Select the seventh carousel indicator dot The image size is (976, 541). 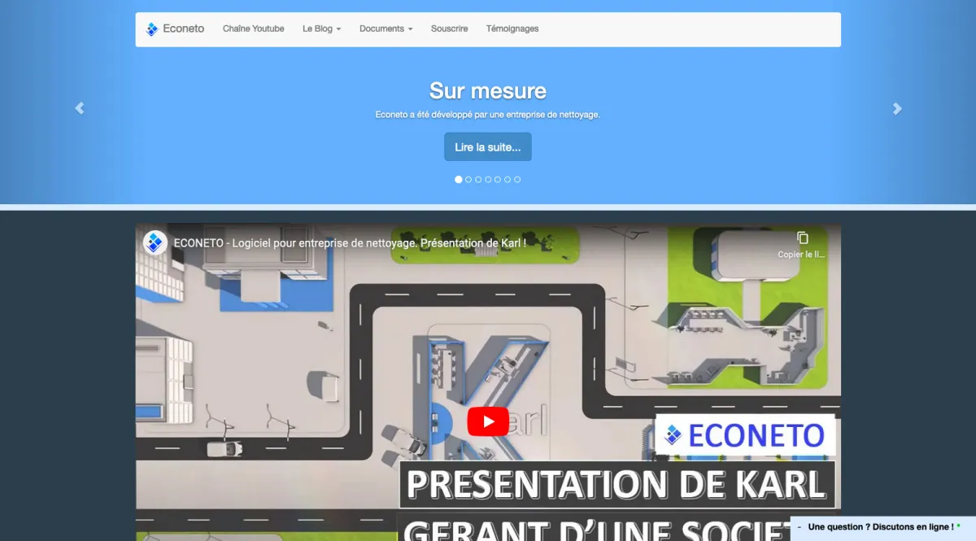pyautogui.click(x=517, y=179)
